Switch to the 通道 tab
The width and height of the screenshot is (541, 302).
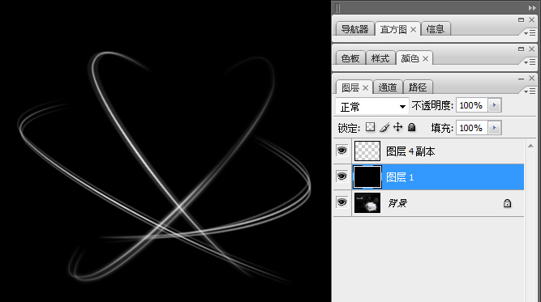tap(388, 87)
